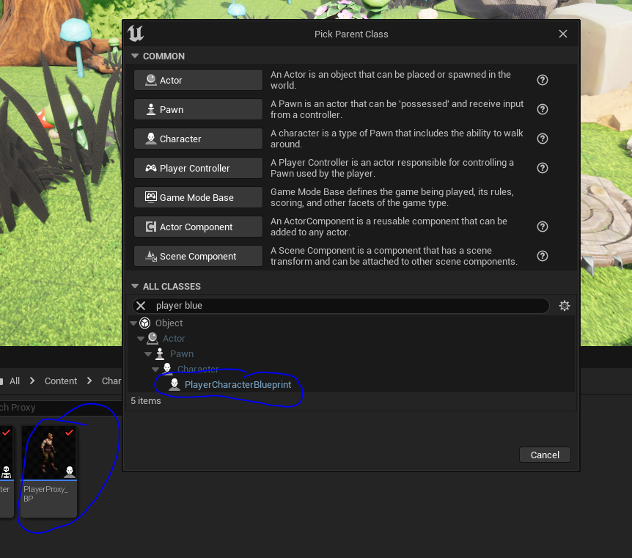Screen dimensions: 632x558
Task: Collapse the COMMON section
Action: [135, 56]
